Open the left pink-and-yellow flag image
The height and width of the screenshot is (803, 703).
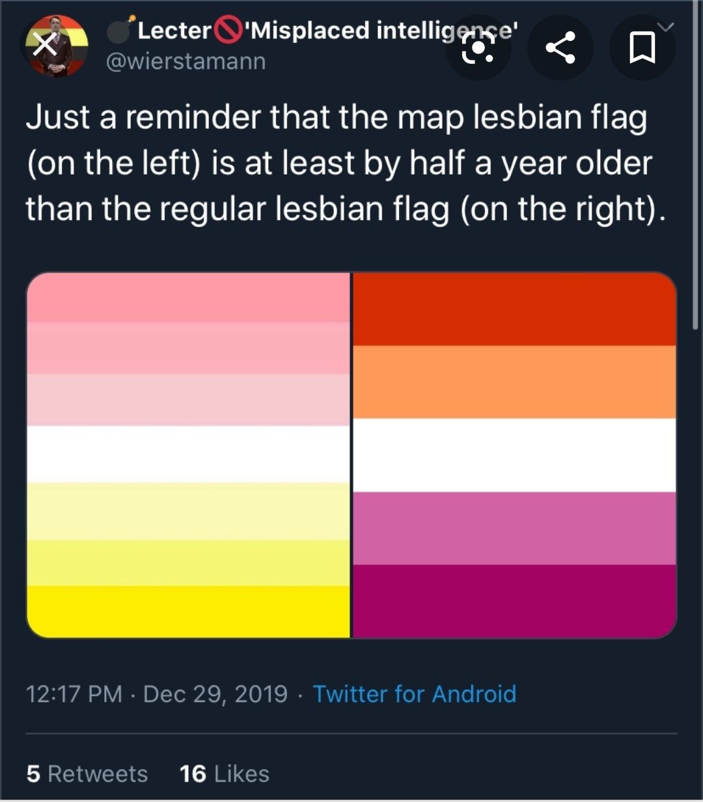pyautogui.click(x=188, y=455)
